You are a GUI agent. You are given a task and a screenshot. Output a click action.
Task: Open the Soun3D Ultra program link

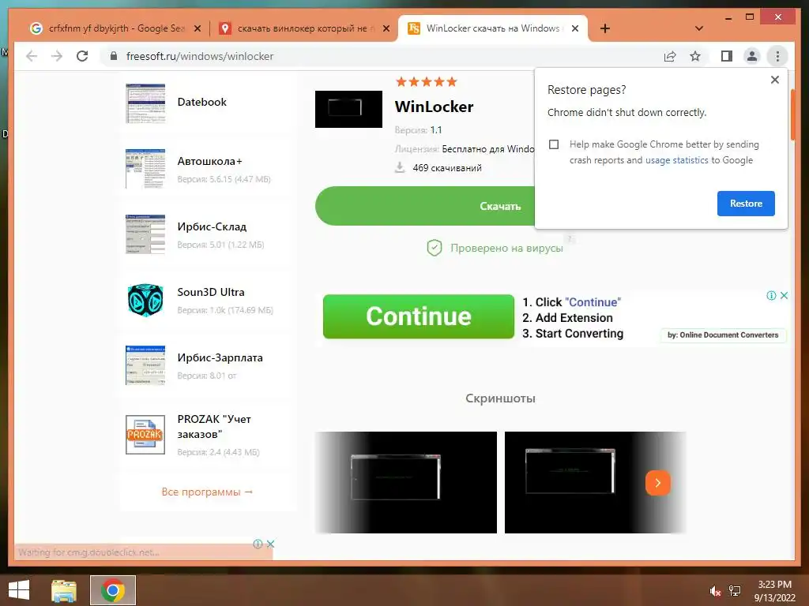click(x=210, y=292)
